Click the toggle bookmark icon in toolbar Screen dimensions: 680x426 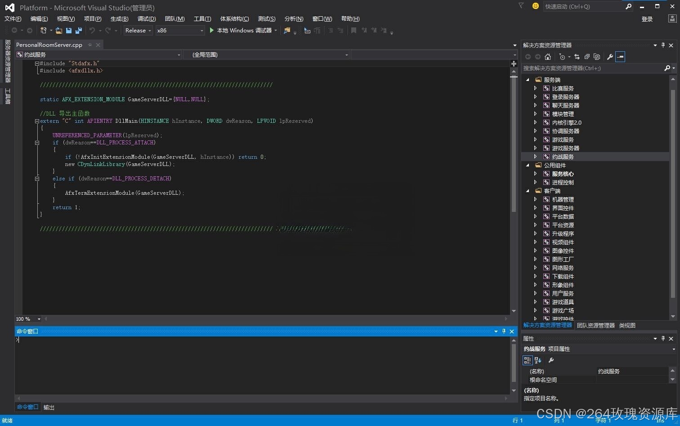pyautogui.click(x=353, y=31)
